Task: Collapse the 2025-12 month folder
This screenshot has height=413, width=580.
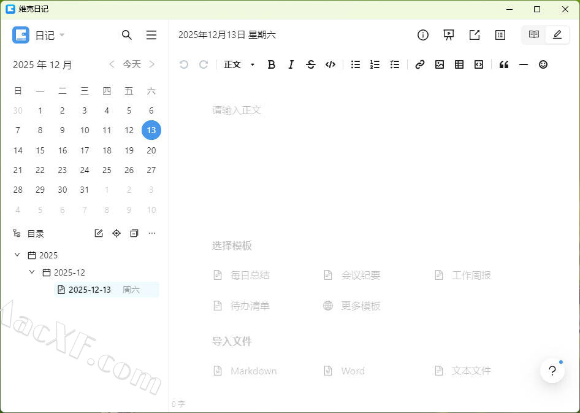Action: (32, 272)
